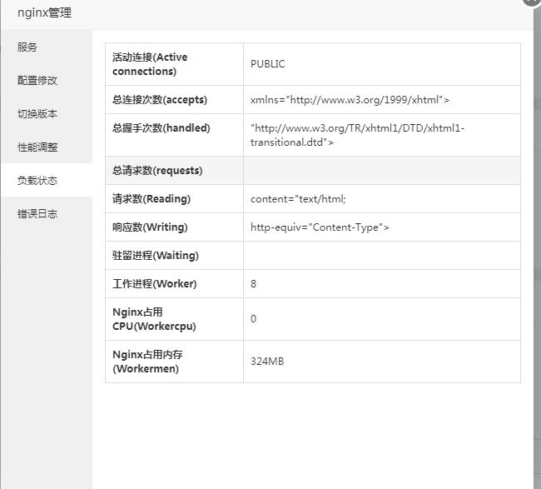Screen dimensions: 541x489
Task: Click the 总请求数(requests) row label
Action: (157, 171)
